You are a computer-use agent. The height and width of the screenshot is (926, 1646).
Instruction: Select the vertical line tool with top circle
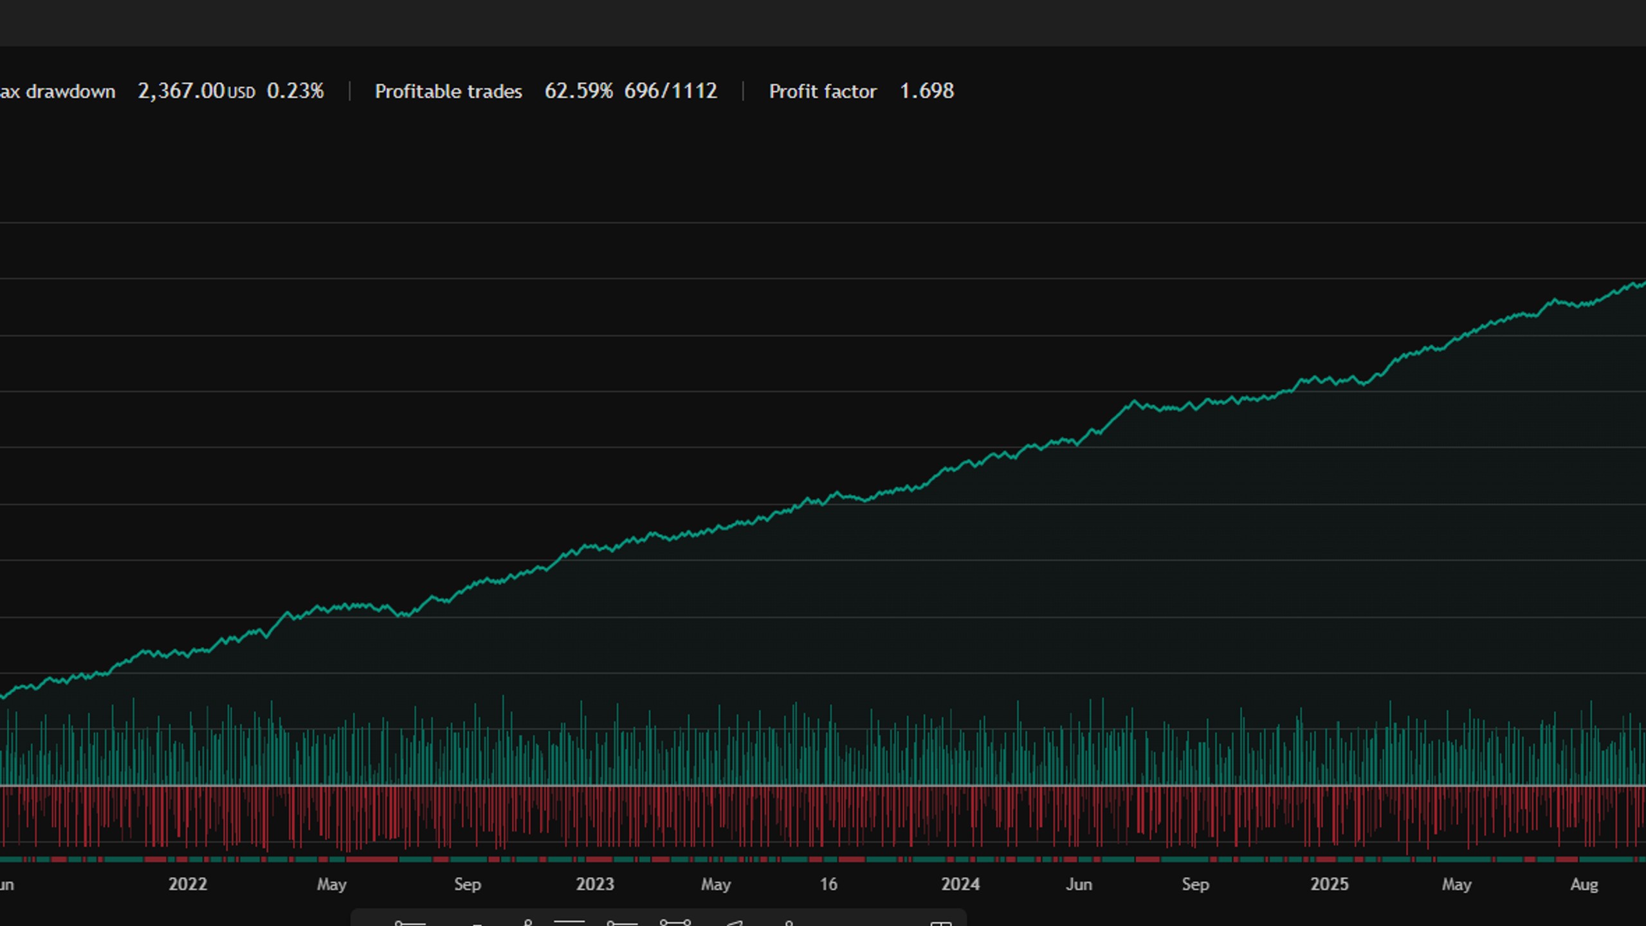[x=789, y=923]
